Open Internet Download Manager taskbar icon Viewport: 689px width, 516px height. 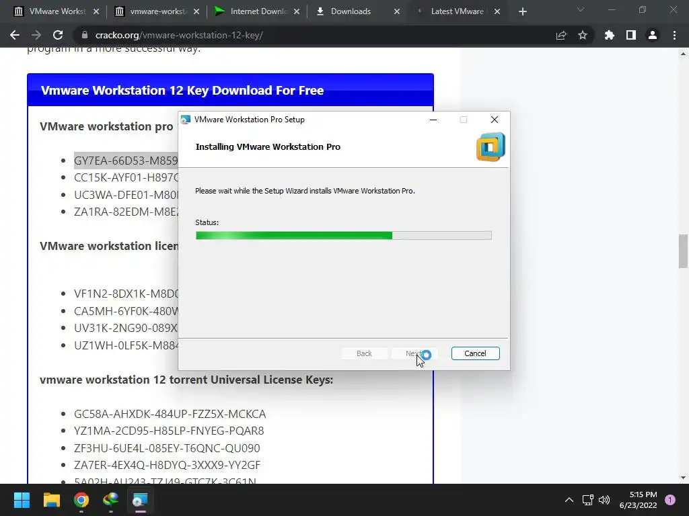point(111,500)
